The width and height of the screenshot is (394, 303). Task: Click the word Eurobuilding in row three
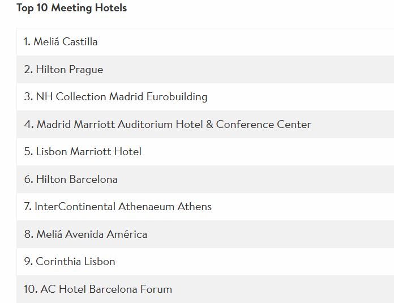(x=177, y=97)
